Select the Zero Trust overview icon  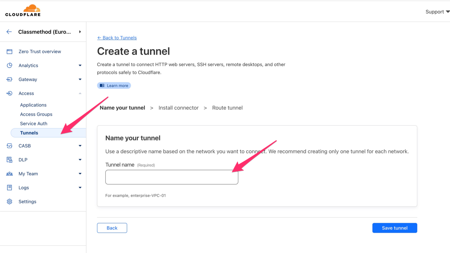(x=9, y=51)
